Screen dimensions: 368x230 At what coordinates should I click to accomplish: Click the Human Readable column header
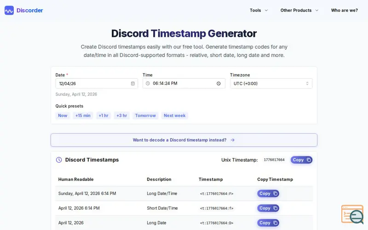(76, 179)
